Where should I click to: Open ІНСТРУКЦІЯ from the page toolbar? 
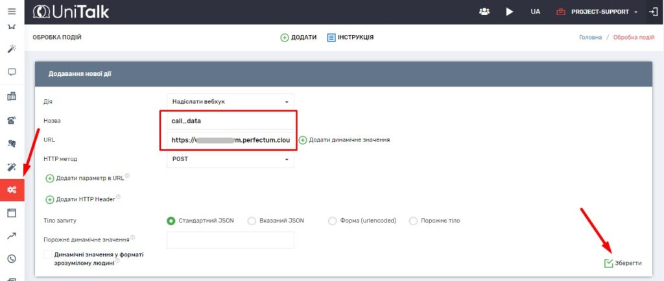point(350,38)
